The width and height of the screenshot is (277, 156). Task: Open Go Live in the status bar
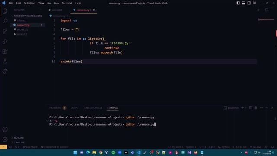255,147
